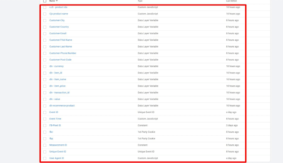Open the Customer-Email variable
This screenshot has height=163, width=283.
58,33
